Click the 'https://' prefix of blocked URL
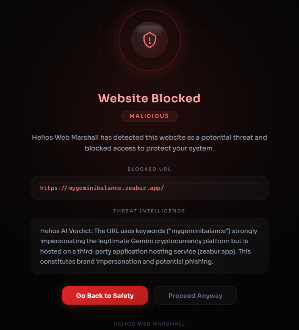Image resolution: width=299 pixels, height=330 pixels. (x=54, y=188)
